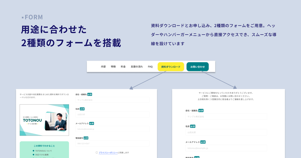301x158 pixels.
Task: Go to 支援の流れ in the navigation bar
Action: coord(137,67)
